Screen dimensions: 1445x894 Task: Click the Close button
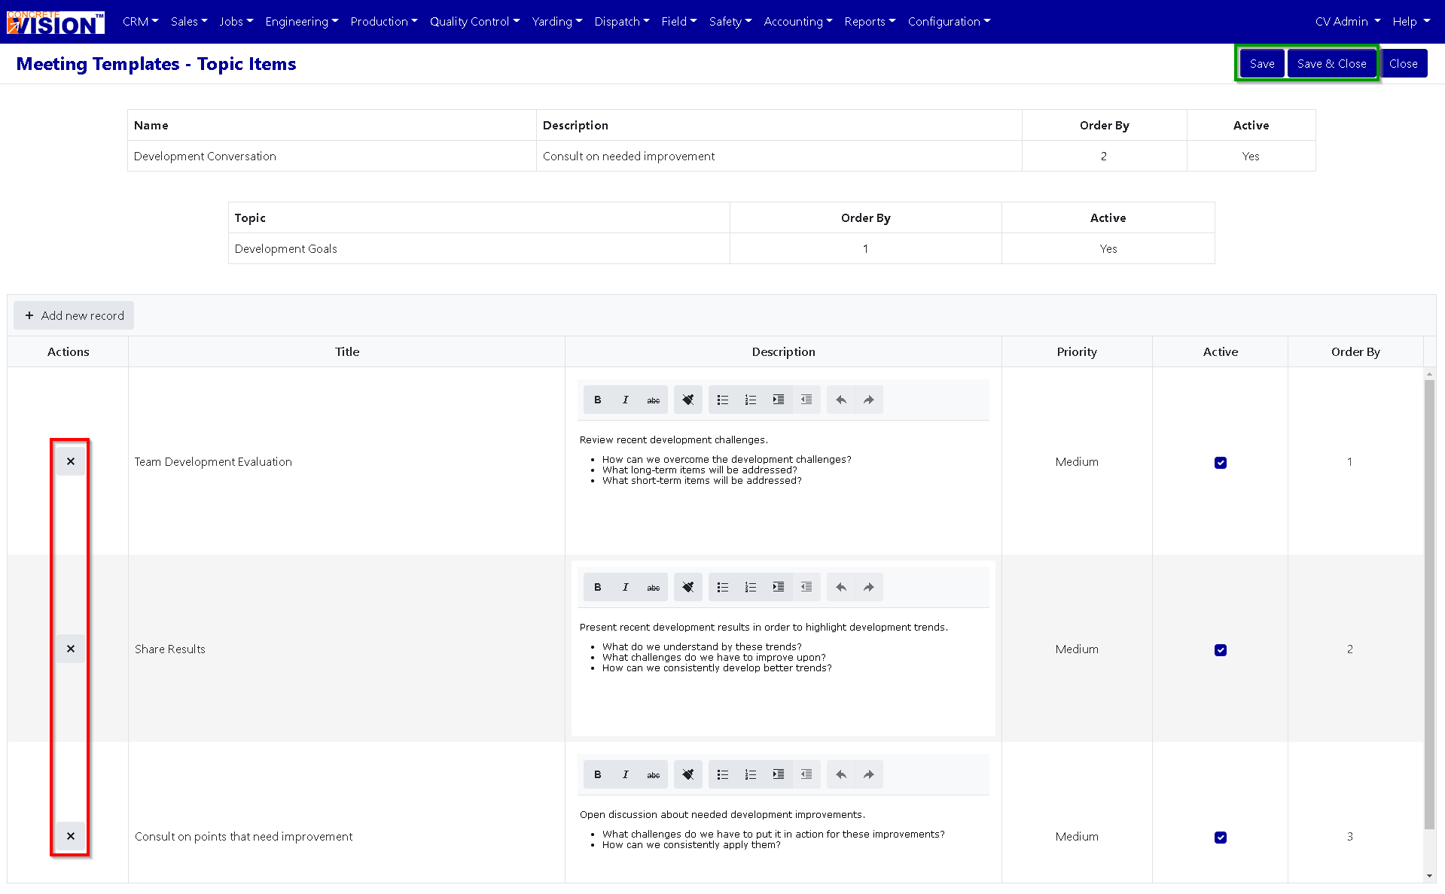tap(1404, 63)
